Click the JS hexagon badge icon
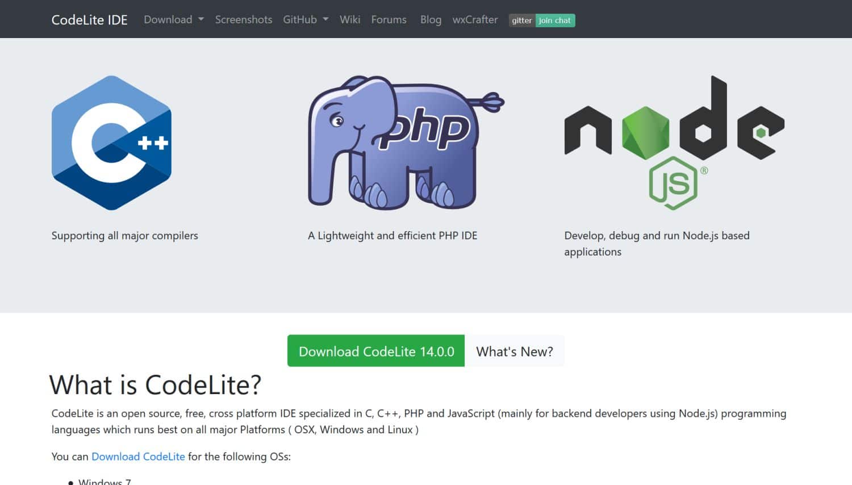852x485 pixels. pos(674,182)
